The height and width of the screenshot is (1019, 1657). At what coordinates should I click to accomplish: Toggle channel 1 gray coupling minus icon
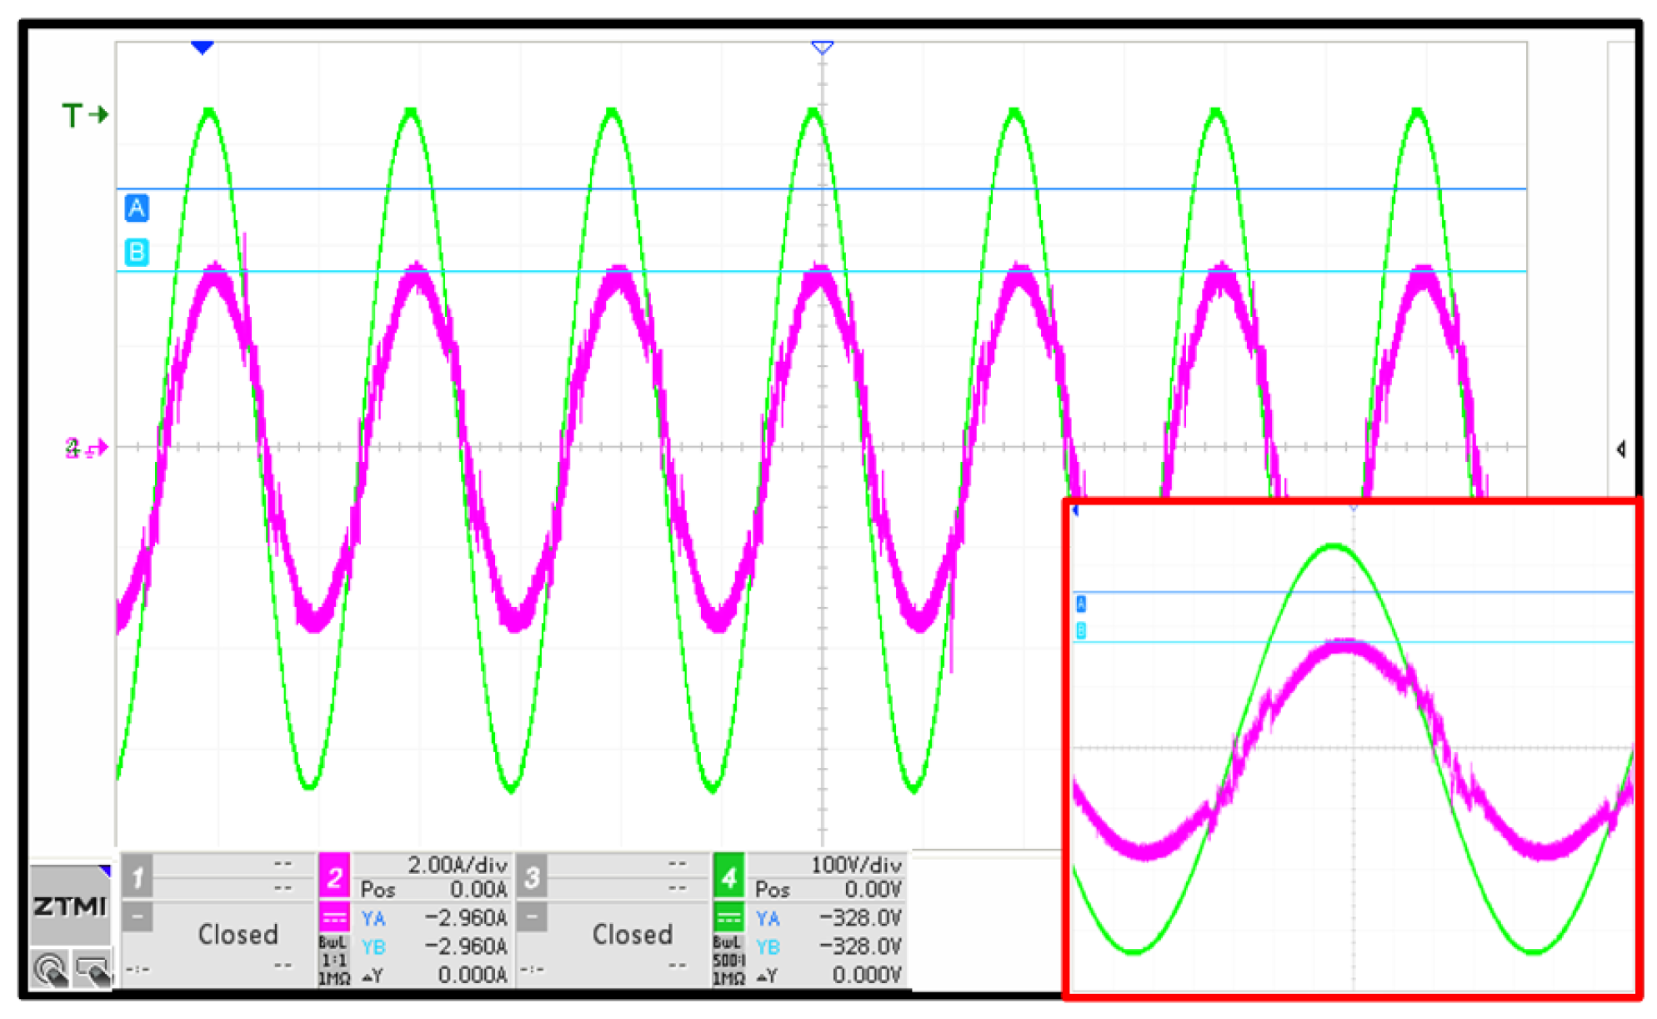[x=138, y=918]
